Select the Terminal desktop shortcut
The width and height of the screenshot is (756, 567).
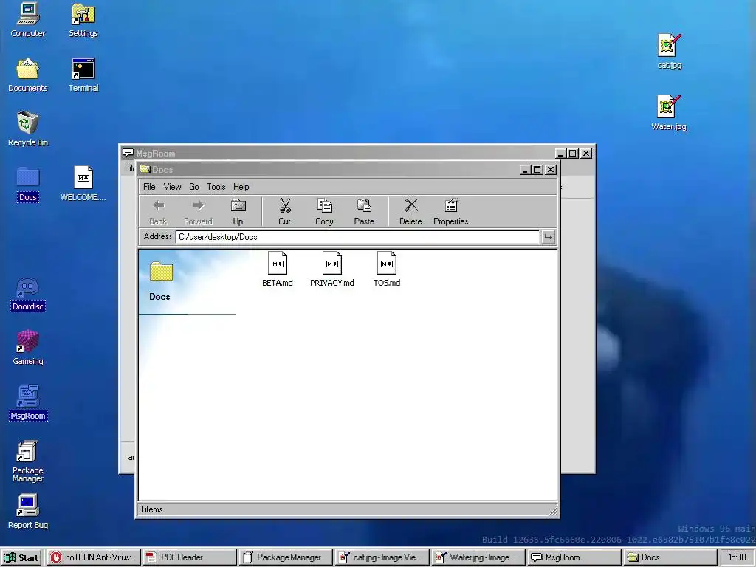pos(83,75)
